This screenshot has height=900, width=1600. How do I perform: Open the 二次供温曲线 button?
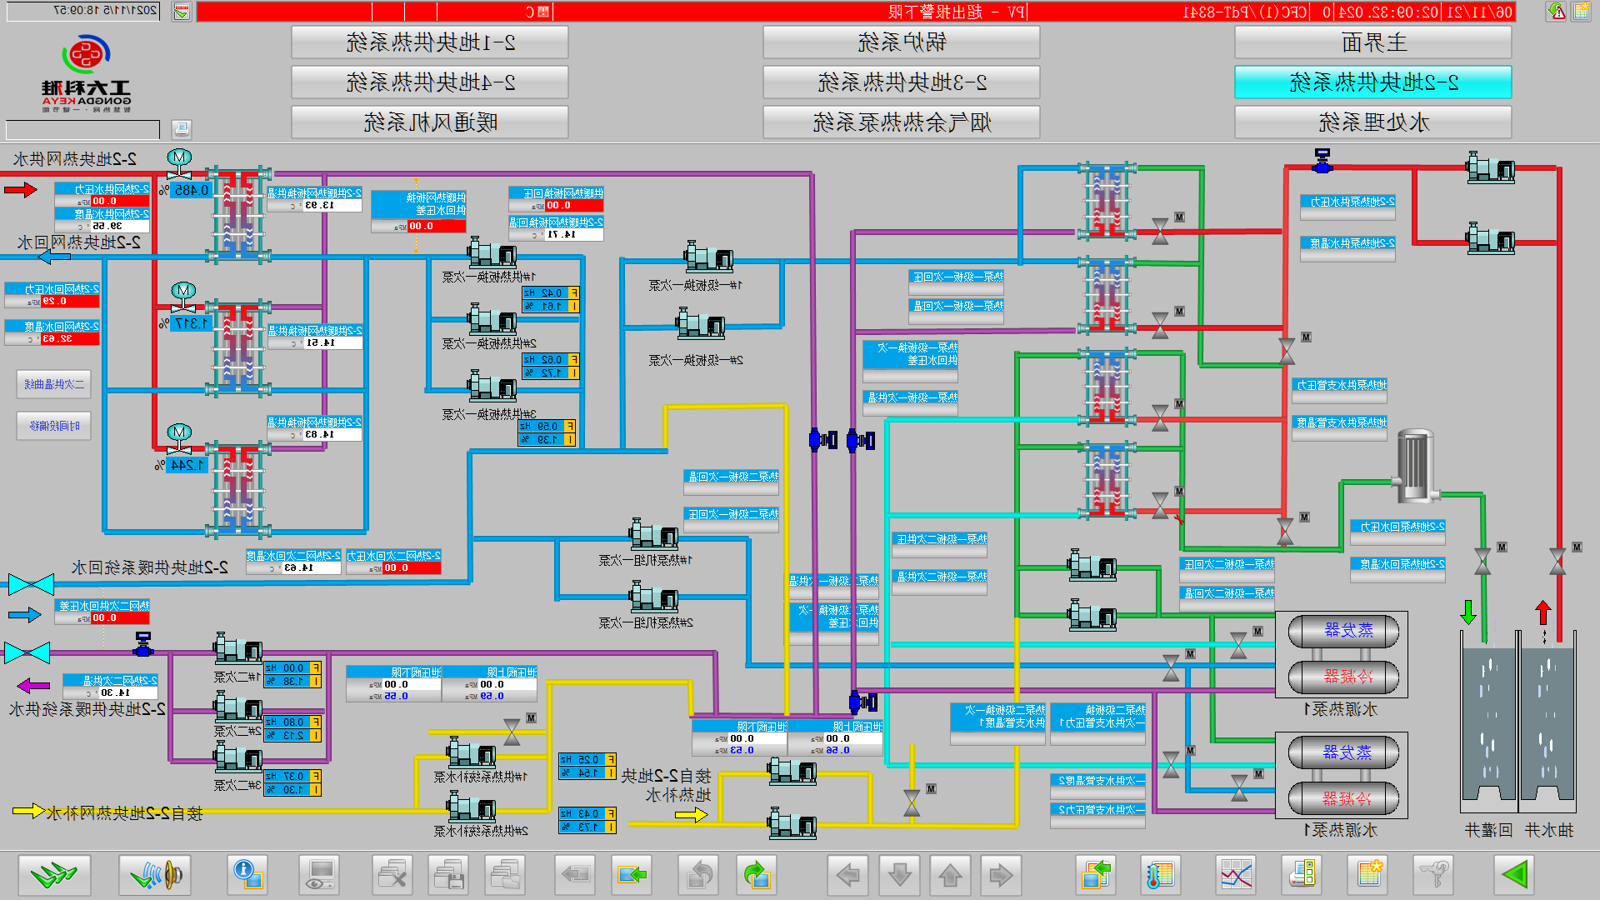tap(54, 384)
